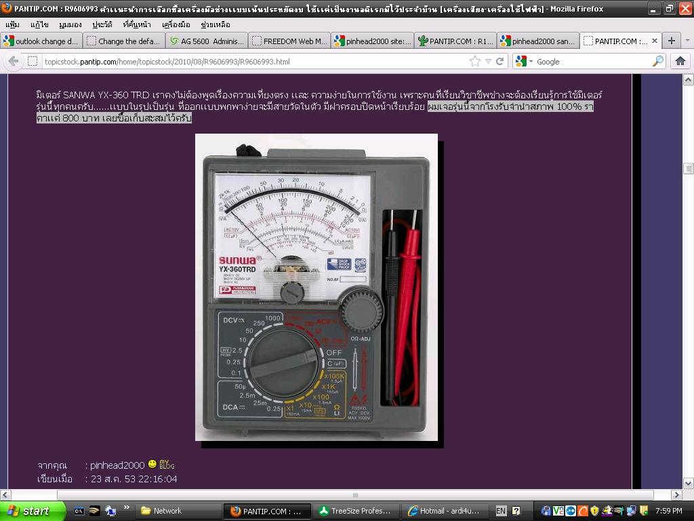Click the site identity icon beside the URL
This screenshot has width=694, height=521.
click(33, 61)
